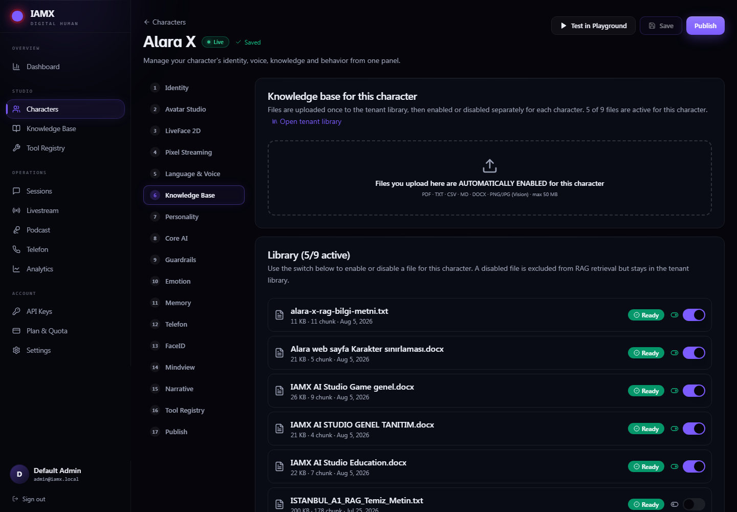This screenshot has width=737, height=512.
Task: Enable ISTANBUL_A1_RAG_Temiz_Metin.txt file
Action: coord(694,504)
